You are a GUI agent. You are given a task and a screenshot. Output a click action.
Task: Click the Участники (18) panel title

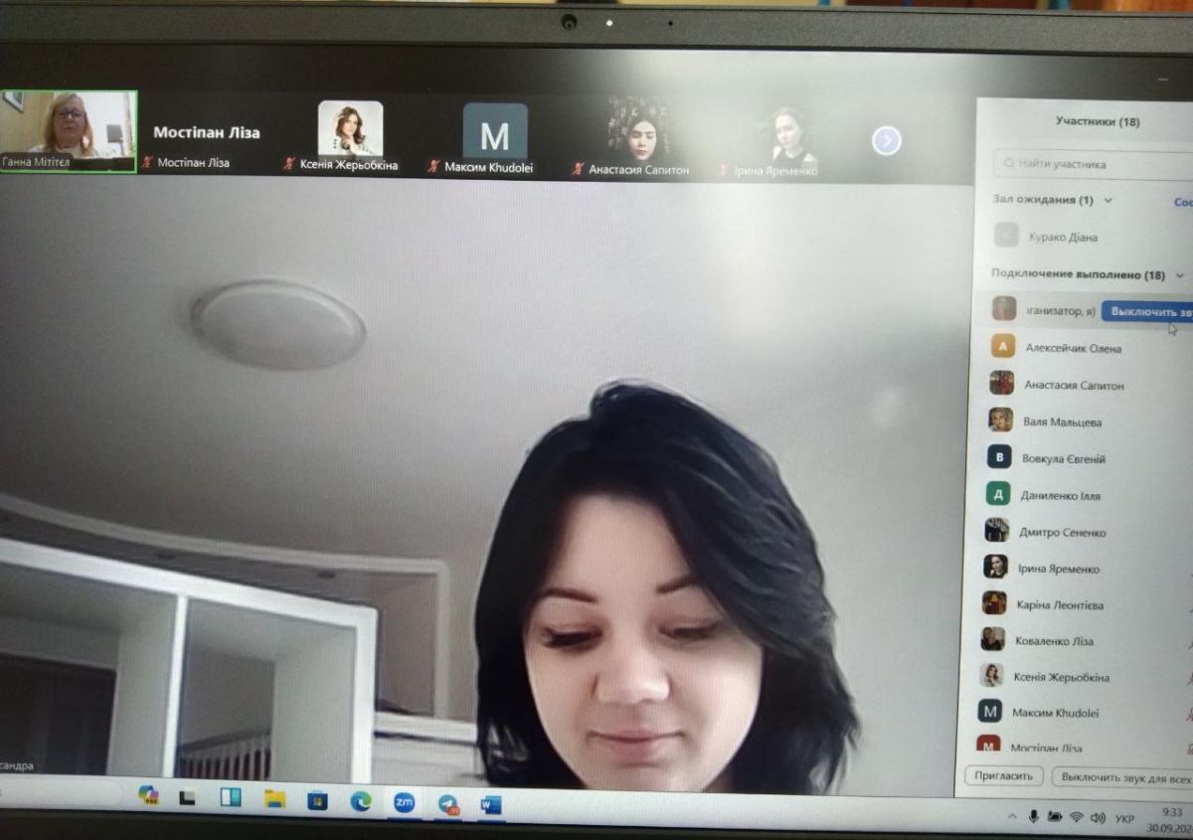1098,121
